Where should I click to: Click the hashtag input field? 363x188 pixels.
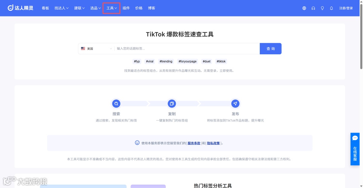[187, 49]
